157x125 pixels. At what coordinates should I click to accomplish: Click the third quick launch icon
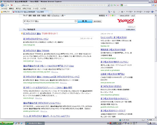click(22, 123)
